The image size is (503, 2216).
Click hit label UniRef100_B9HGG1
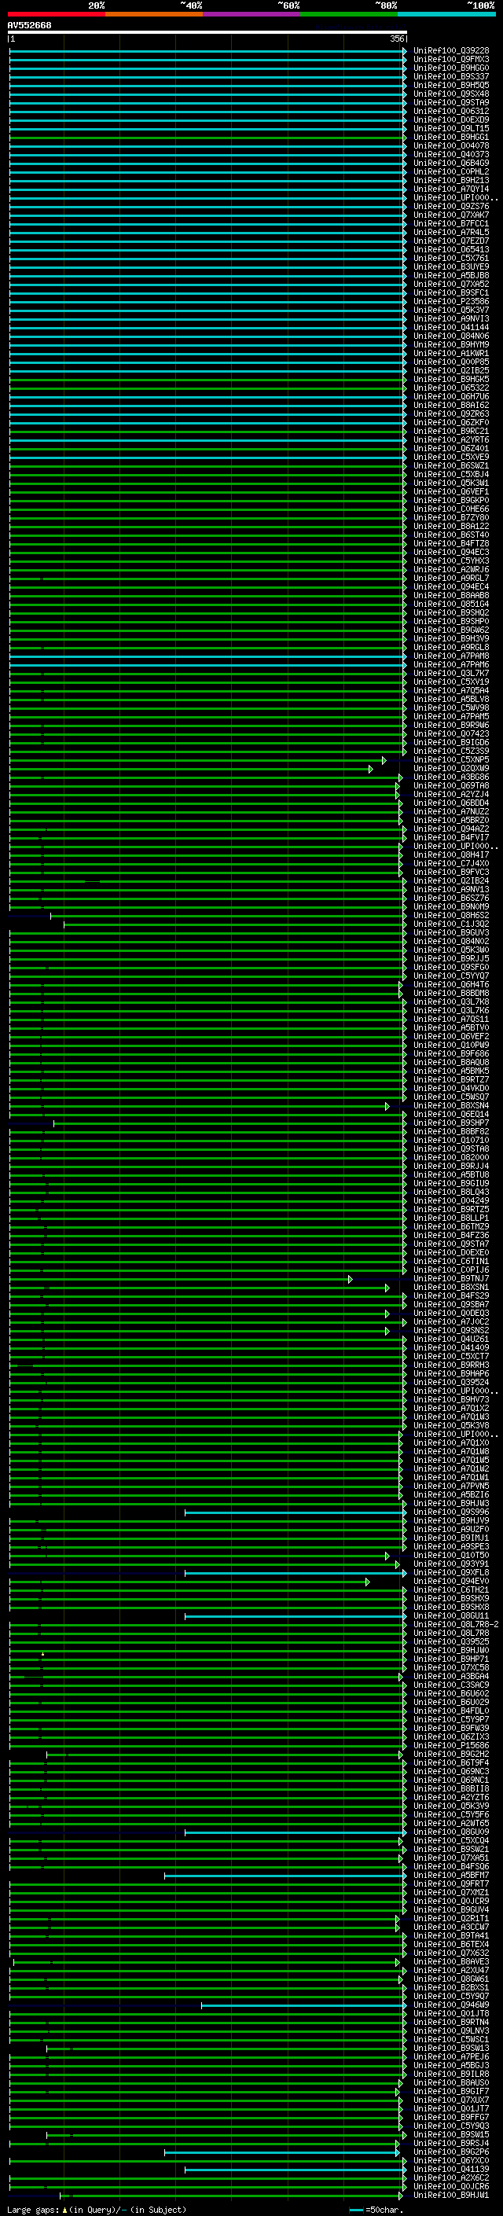click(450, 138)
